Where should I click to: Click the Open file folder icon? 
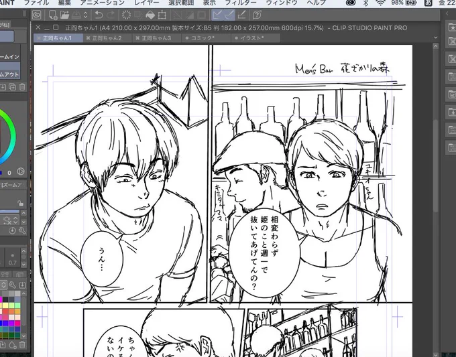point(64,15)
